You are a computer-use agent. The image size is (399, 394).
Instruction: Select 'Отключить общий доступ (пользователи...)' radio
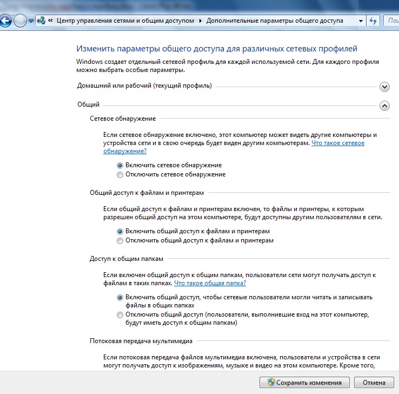click(x=120, y=315)
